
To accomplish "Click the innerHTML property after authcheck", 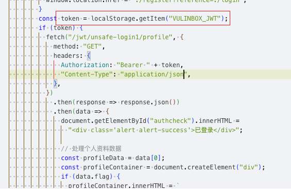I will tap(215, 121).
